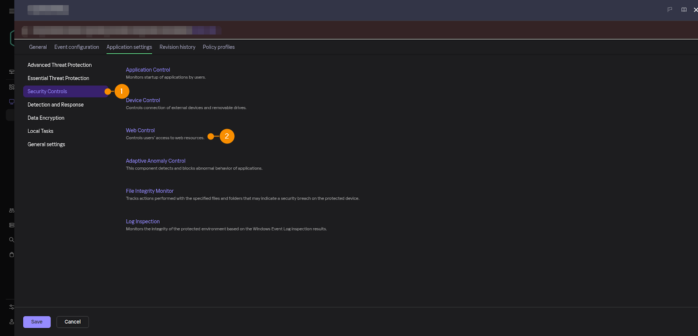Open the Event configuration tab
Screen dimensions: 698x336
pos(76,47)
